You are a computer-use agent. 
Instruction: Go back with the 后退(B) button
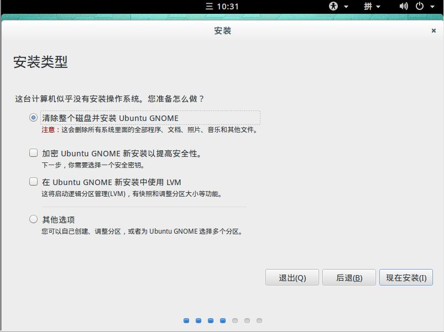coord(349,277)
